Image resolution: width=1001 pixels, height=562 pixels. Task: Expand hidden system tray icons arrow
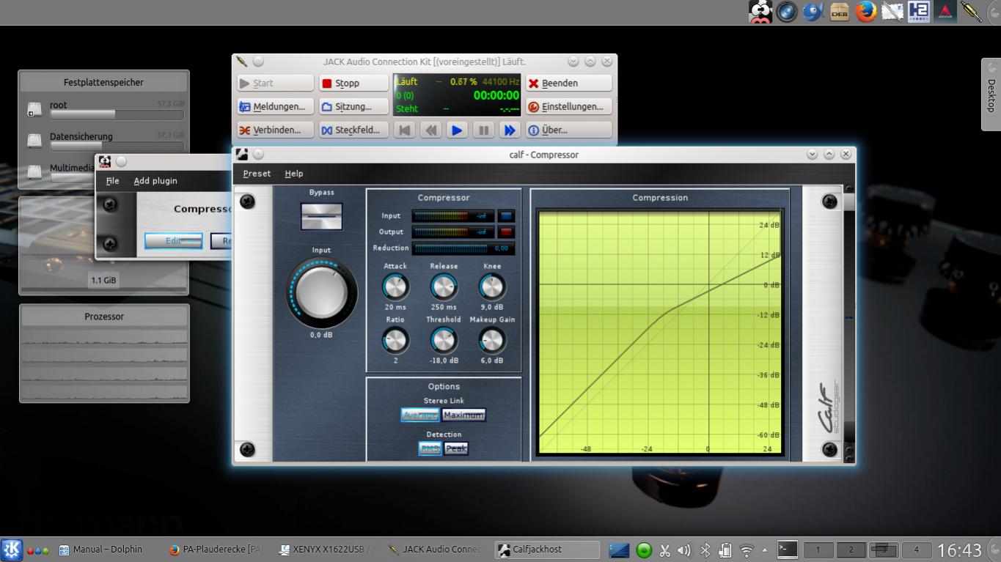point(765,550)
